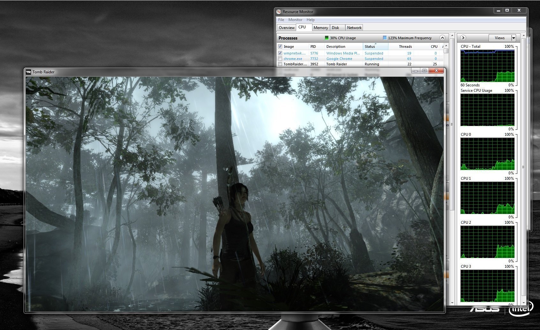Click Suspended status of chrome.exe
This screenshot has height=330, width=540.
pos(374,59)
